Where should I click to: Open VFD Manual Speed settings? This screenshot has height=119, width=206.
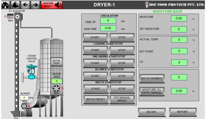122,99
